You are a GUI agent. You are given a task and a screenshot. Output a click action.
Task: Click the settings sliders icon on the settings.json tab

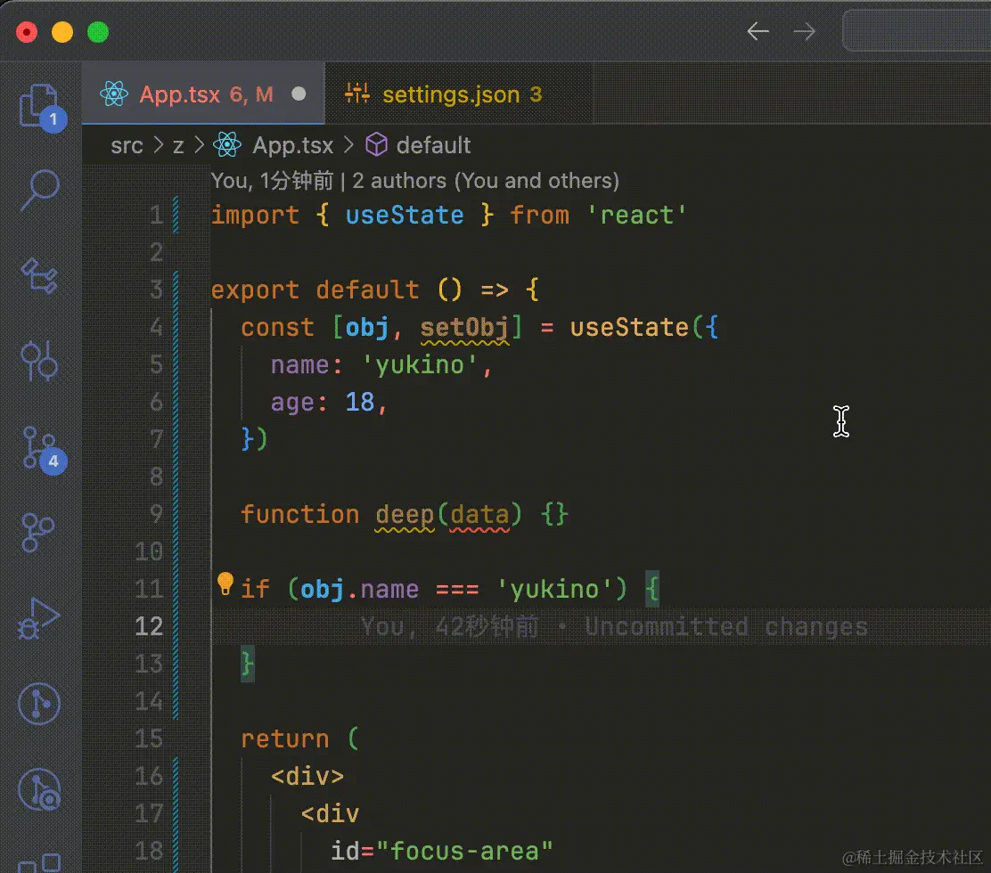[x=357, y=94]
